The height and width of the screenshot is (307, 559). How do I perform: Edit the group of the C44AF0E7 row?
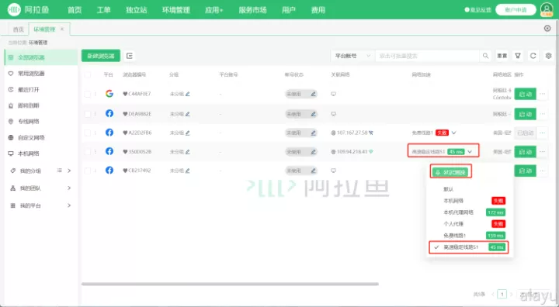(188, 94)
